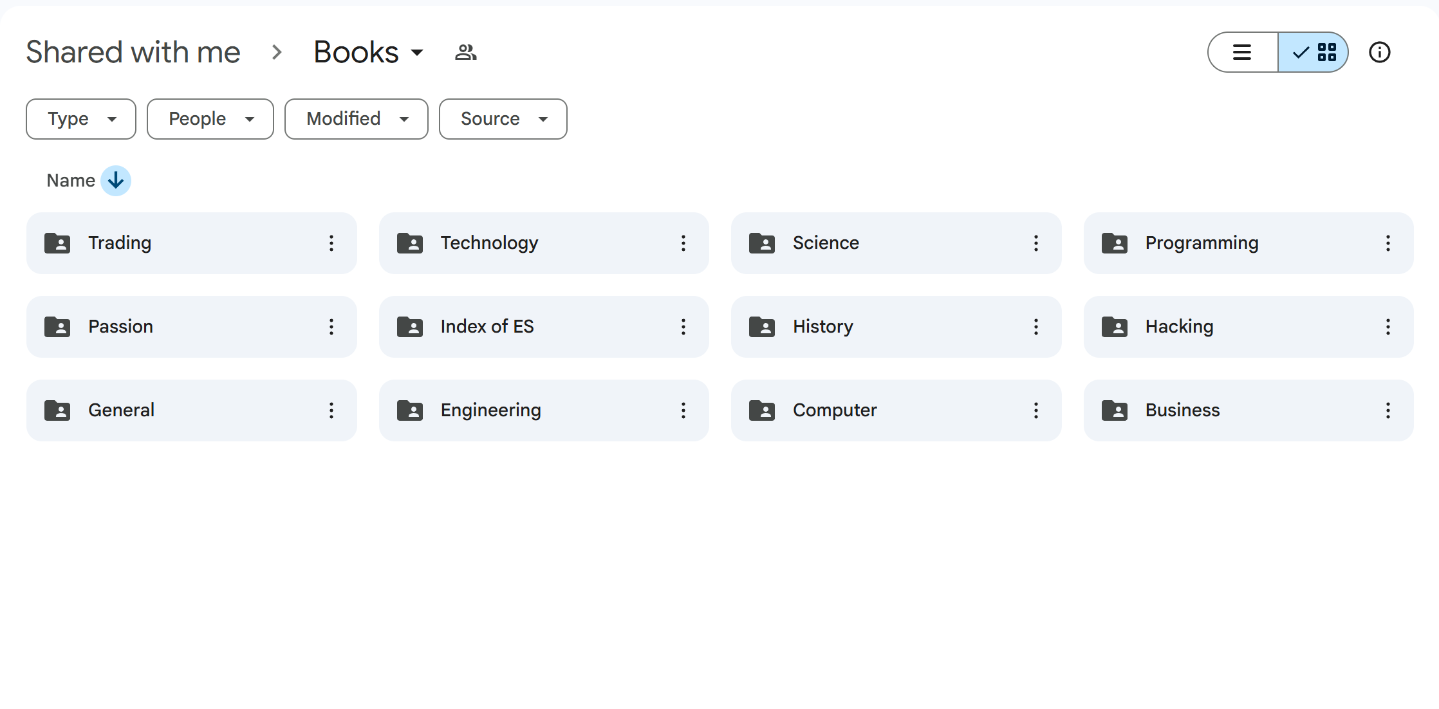Click the Name sort column label

coord(71,181)
